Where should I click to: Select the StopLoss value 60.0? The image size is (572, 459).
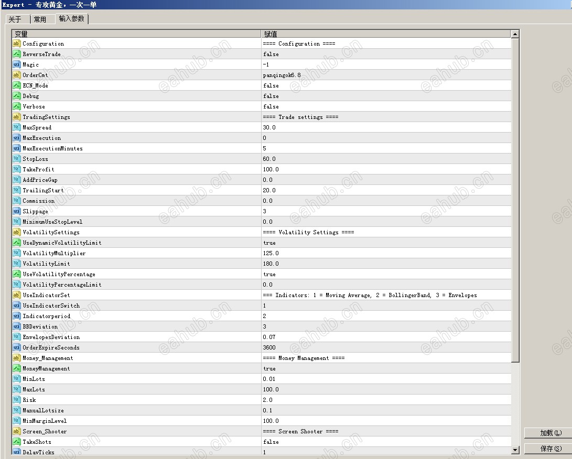coord(269,159)
